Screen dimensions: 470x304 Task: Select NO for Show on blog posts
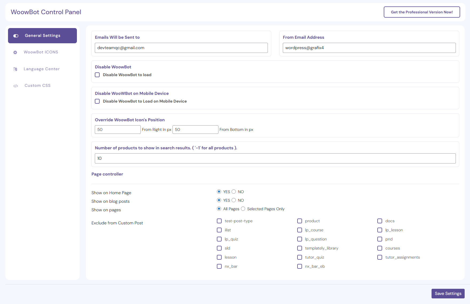[x=234, y=200]
